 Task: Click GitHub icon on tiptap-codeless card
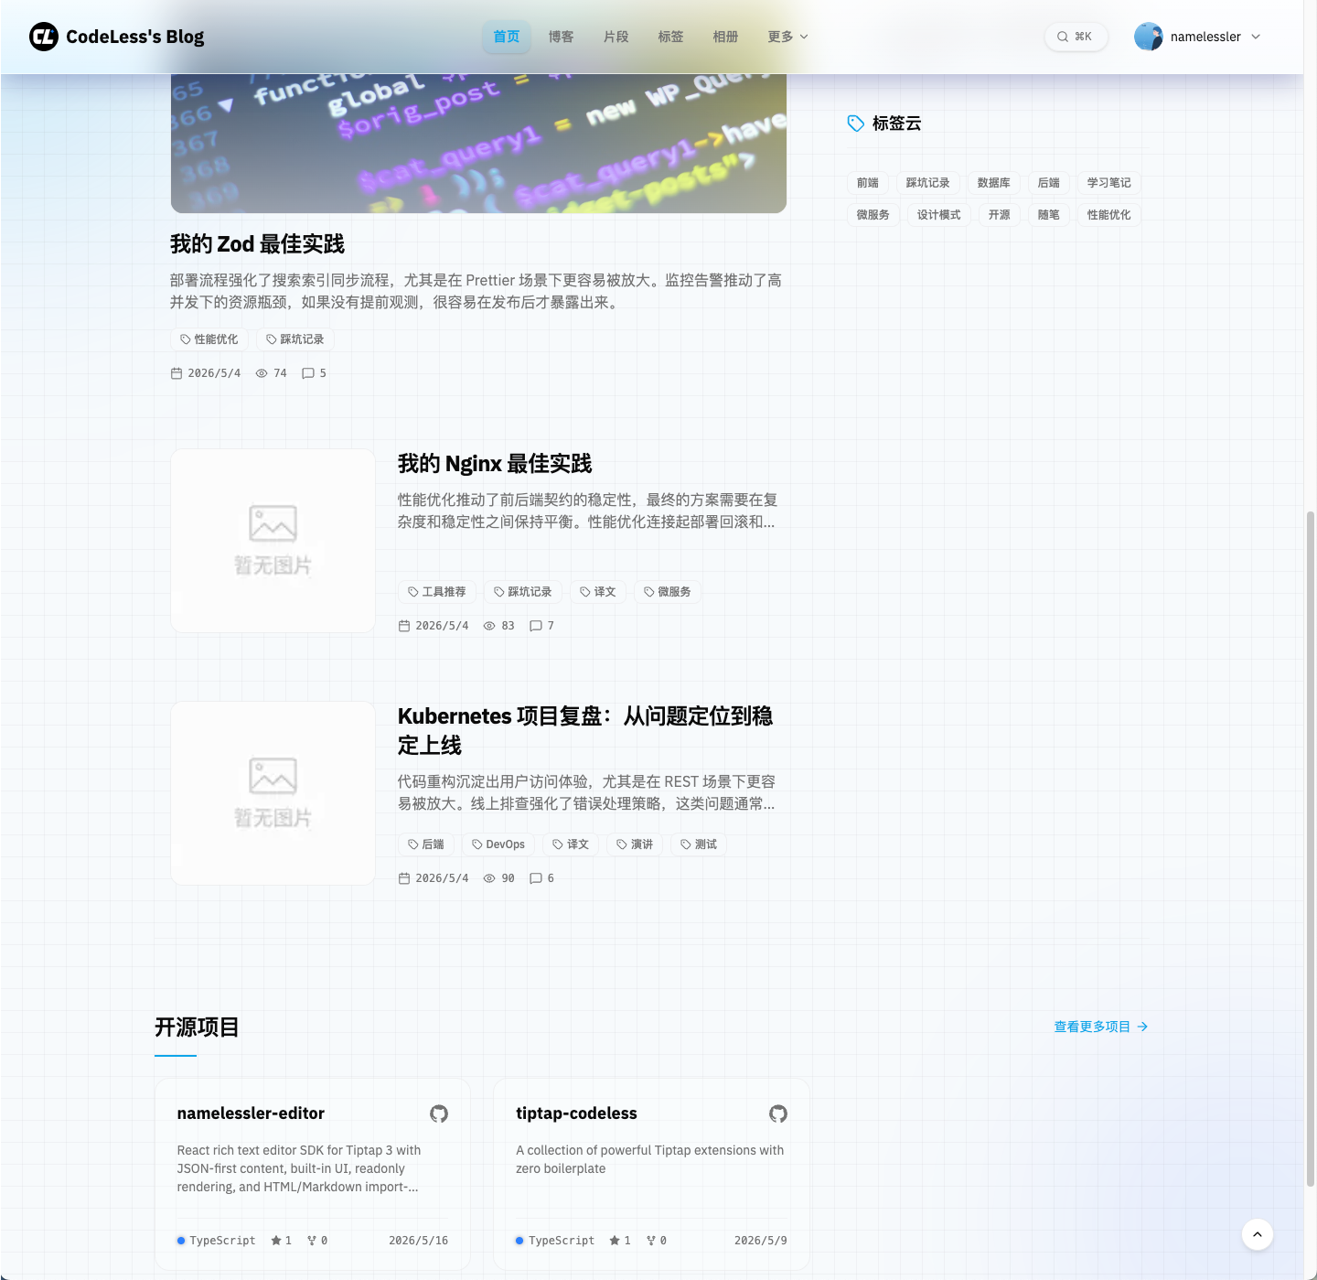pyautogui.click(x=778, y=1113)
